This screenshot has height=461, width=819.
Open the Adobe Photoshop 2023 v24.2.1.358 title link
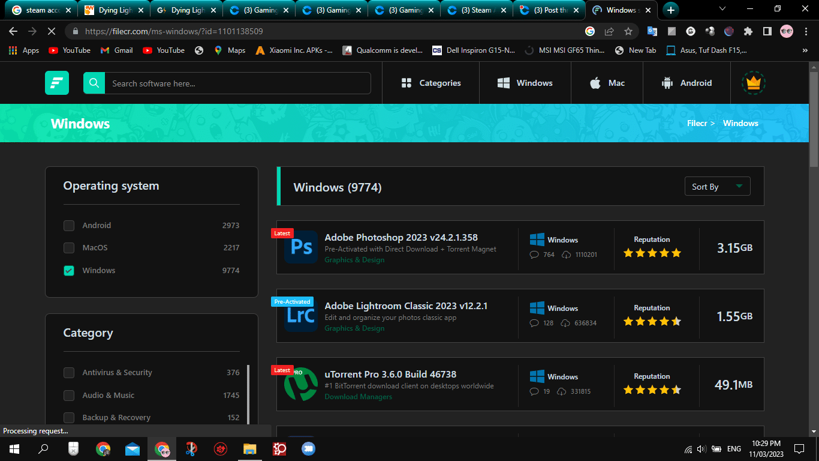coord(401,238)
